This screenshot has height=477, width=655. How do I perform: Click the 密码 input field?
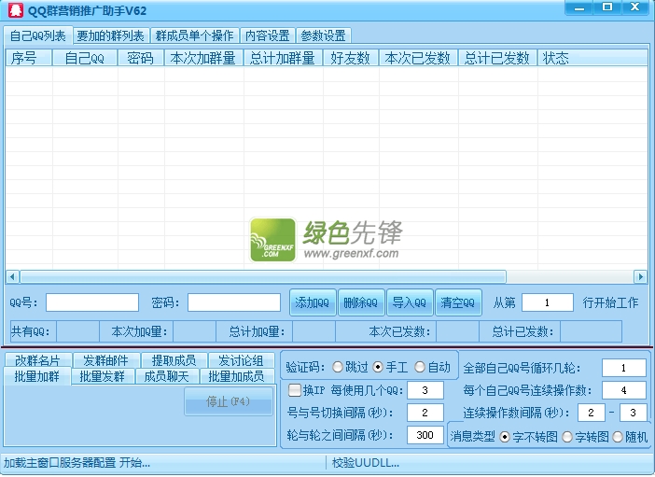click(234, 302)
